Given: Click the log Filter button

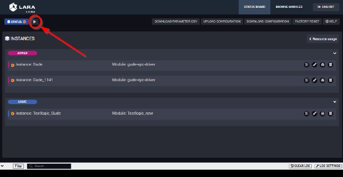Looking at the screenshot, I should [x=18, y=166].
